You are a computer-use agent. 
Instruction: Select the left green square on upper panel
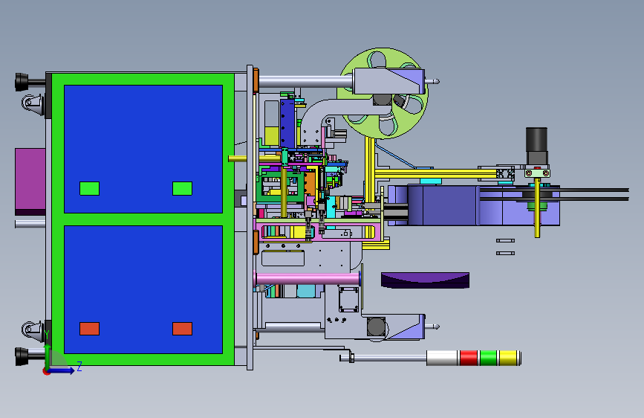pos(90,188)
